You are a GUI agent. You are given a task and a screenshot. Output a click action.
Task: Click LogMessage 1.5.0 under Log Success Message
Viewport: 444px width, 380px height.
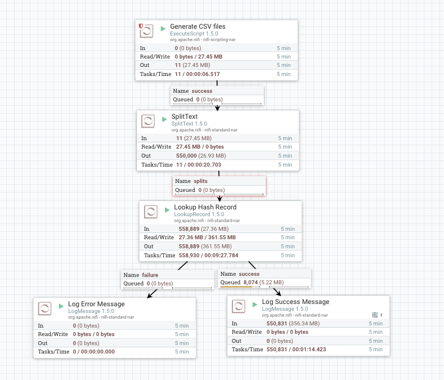point(285,309)
